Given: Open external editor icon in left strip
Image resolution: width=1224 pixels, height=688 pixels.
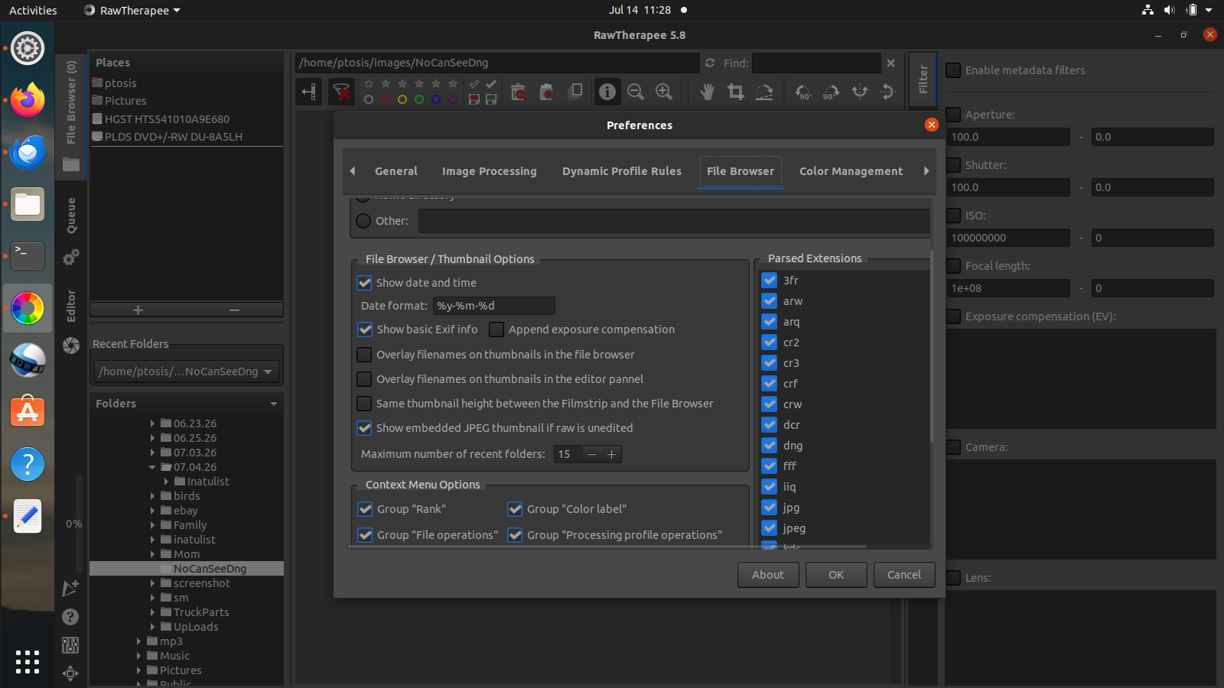Looking at the screenshot, I should coord(70,587).
